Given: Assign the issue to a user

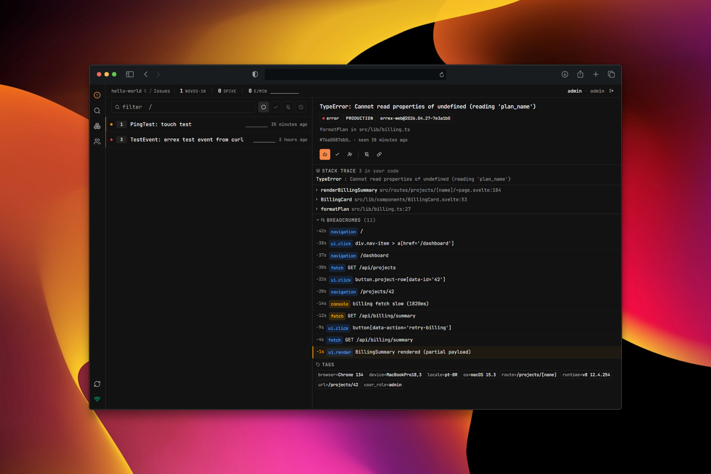Looking at the screenshot, I should tap(350, 154).
